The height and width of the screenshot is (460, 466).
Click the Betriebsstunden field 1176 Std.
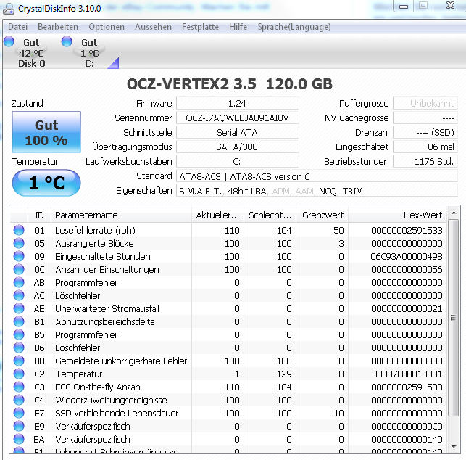pyautogui.click(x=425, y=161)
